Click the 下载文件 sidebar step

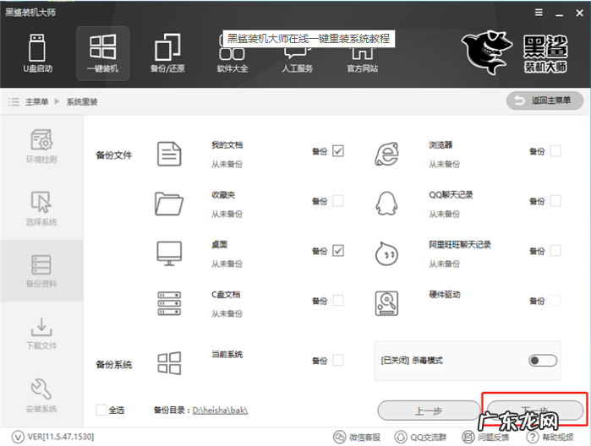[x=41, y=334]
